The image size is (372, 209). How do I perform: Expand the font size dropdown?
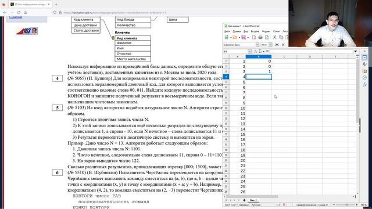coord(270,45)
